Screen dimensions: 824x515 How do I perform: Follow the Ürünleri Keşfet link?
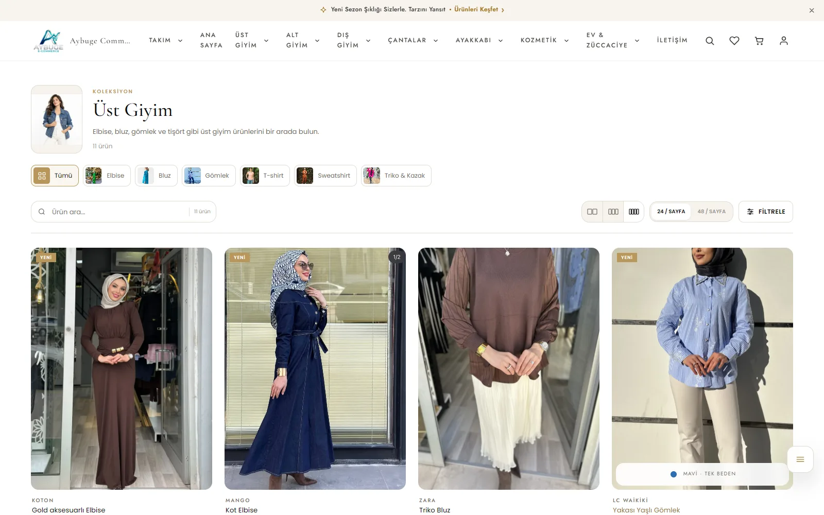point(479,10)
